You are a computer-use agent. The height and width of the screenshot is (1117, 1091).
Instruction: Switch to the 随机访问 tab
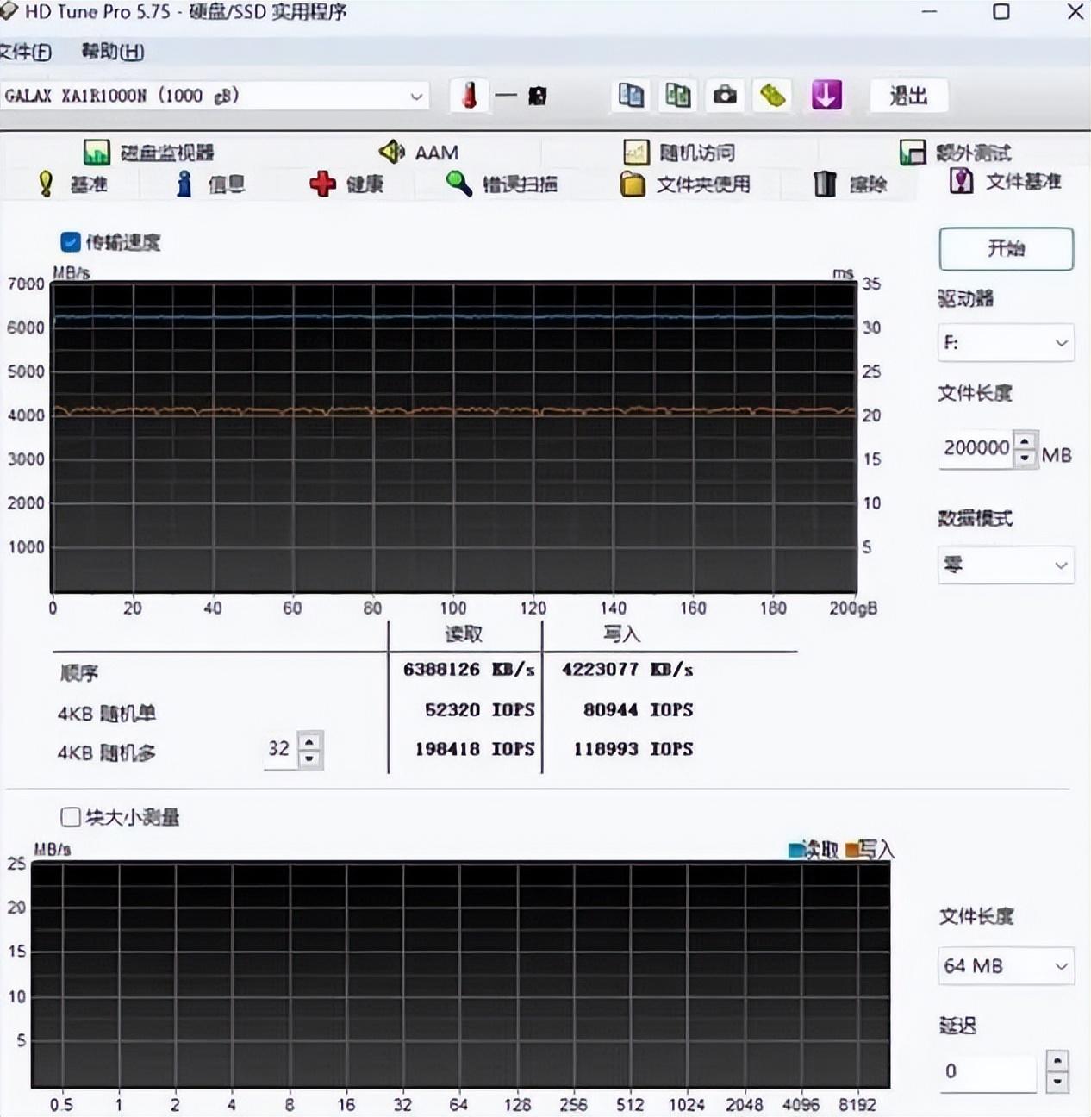pos(679,153)
